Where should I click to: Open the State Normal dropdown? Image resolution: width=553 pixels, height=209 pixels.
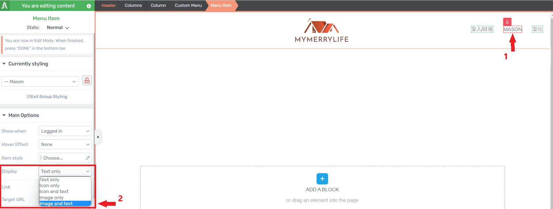click(x=58, y=28)
